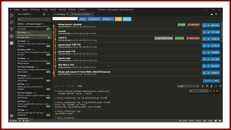
Task: Change CRLF line ending in status bar
Action: point(204,121)
